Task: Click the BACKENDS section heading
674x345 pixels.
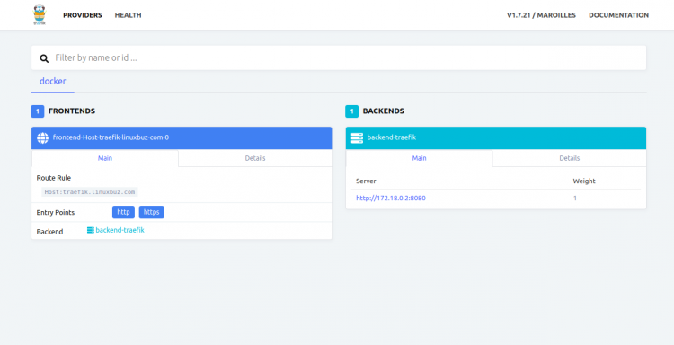Action: tap(384, 111)
